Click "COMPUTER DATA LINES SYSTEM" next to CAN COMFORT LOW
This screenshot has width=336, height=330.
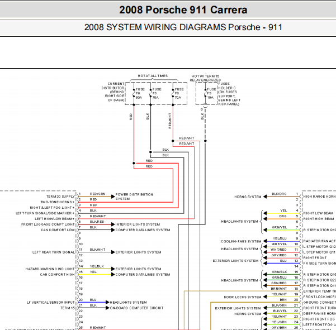tap(143, 230)
